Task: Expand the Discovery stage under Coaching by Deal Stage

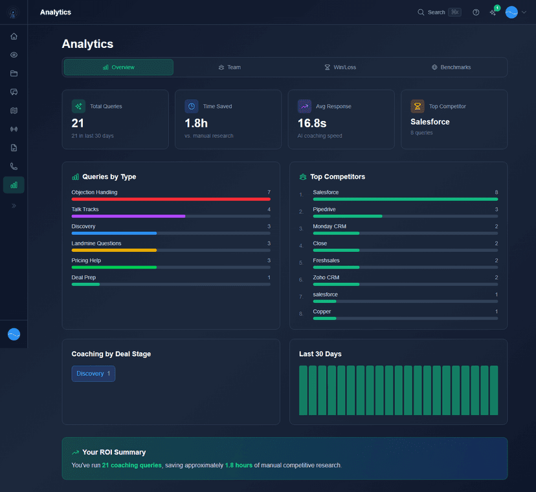Action: click(93, 374)
